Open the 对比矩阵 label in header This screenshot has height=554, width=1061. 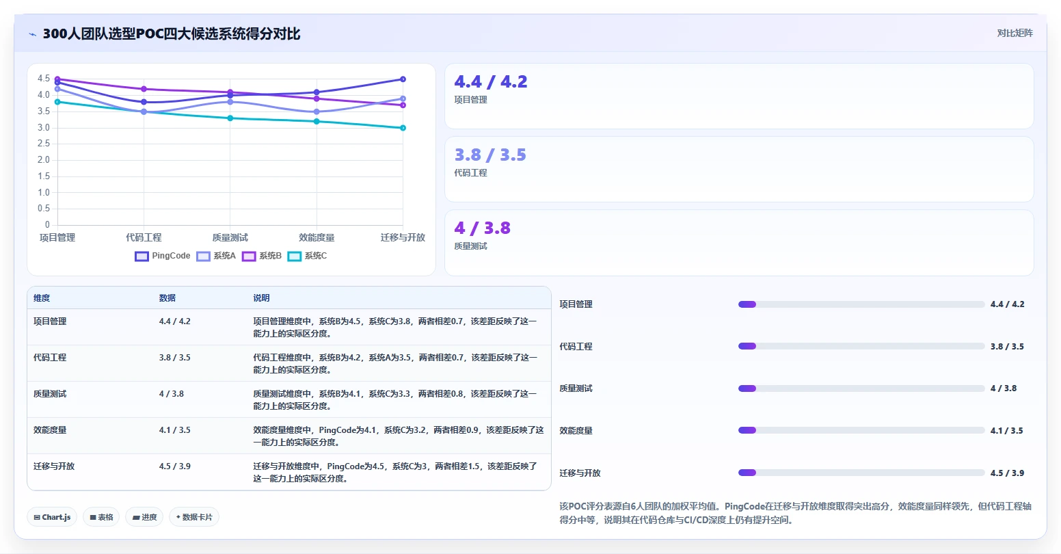click(x=1015, y=34)
